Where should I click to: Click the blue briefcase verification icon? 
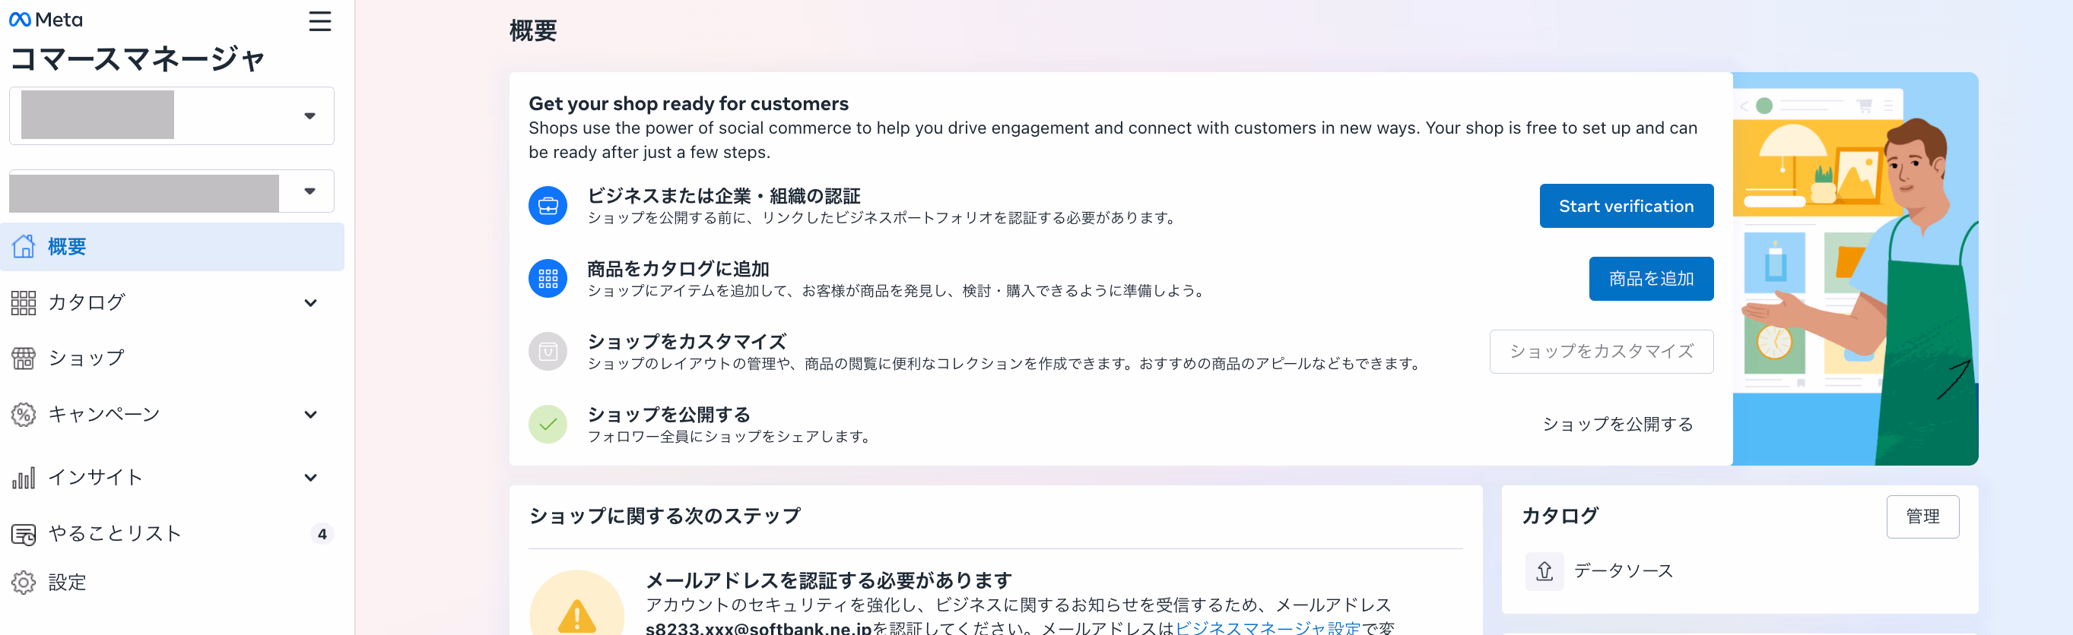pyautogui.click(x=548, y=206)
